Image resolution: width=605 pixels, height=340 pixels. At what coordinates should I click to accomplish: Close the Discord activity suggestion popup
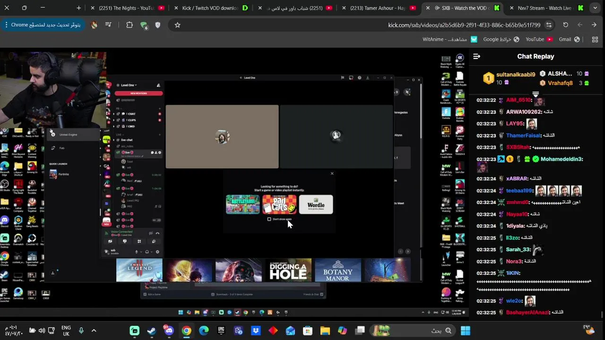[x=332, y=174]
